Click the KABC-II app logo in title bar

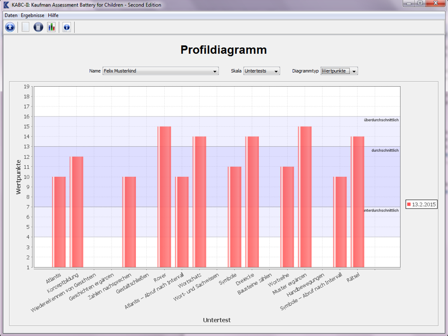[6, 4]
